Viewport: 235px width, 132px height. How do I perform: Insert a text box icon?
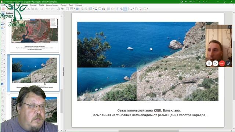click(108, 9)
